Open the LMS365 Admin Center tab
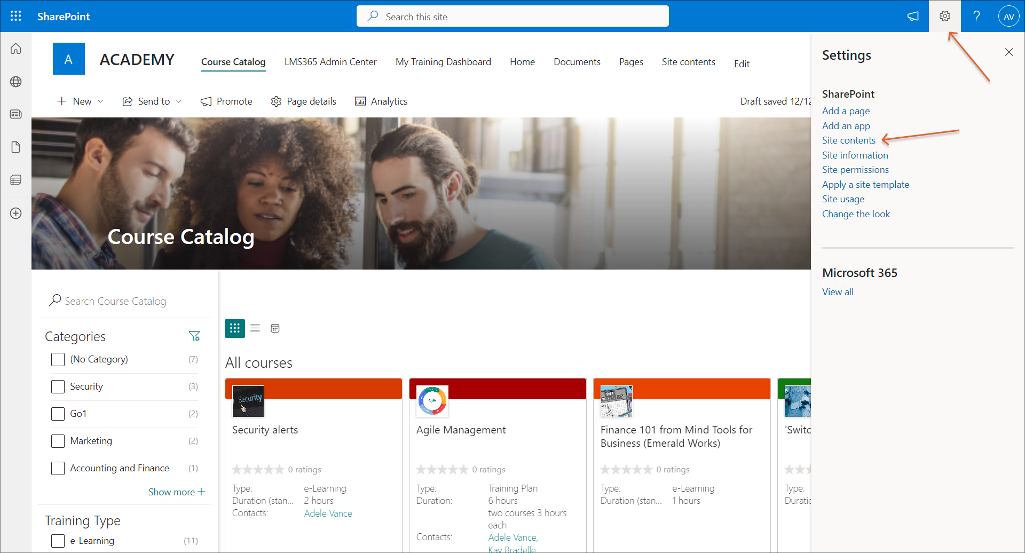This screenshot has width=1025, height=553. click(x=330, y=62)
